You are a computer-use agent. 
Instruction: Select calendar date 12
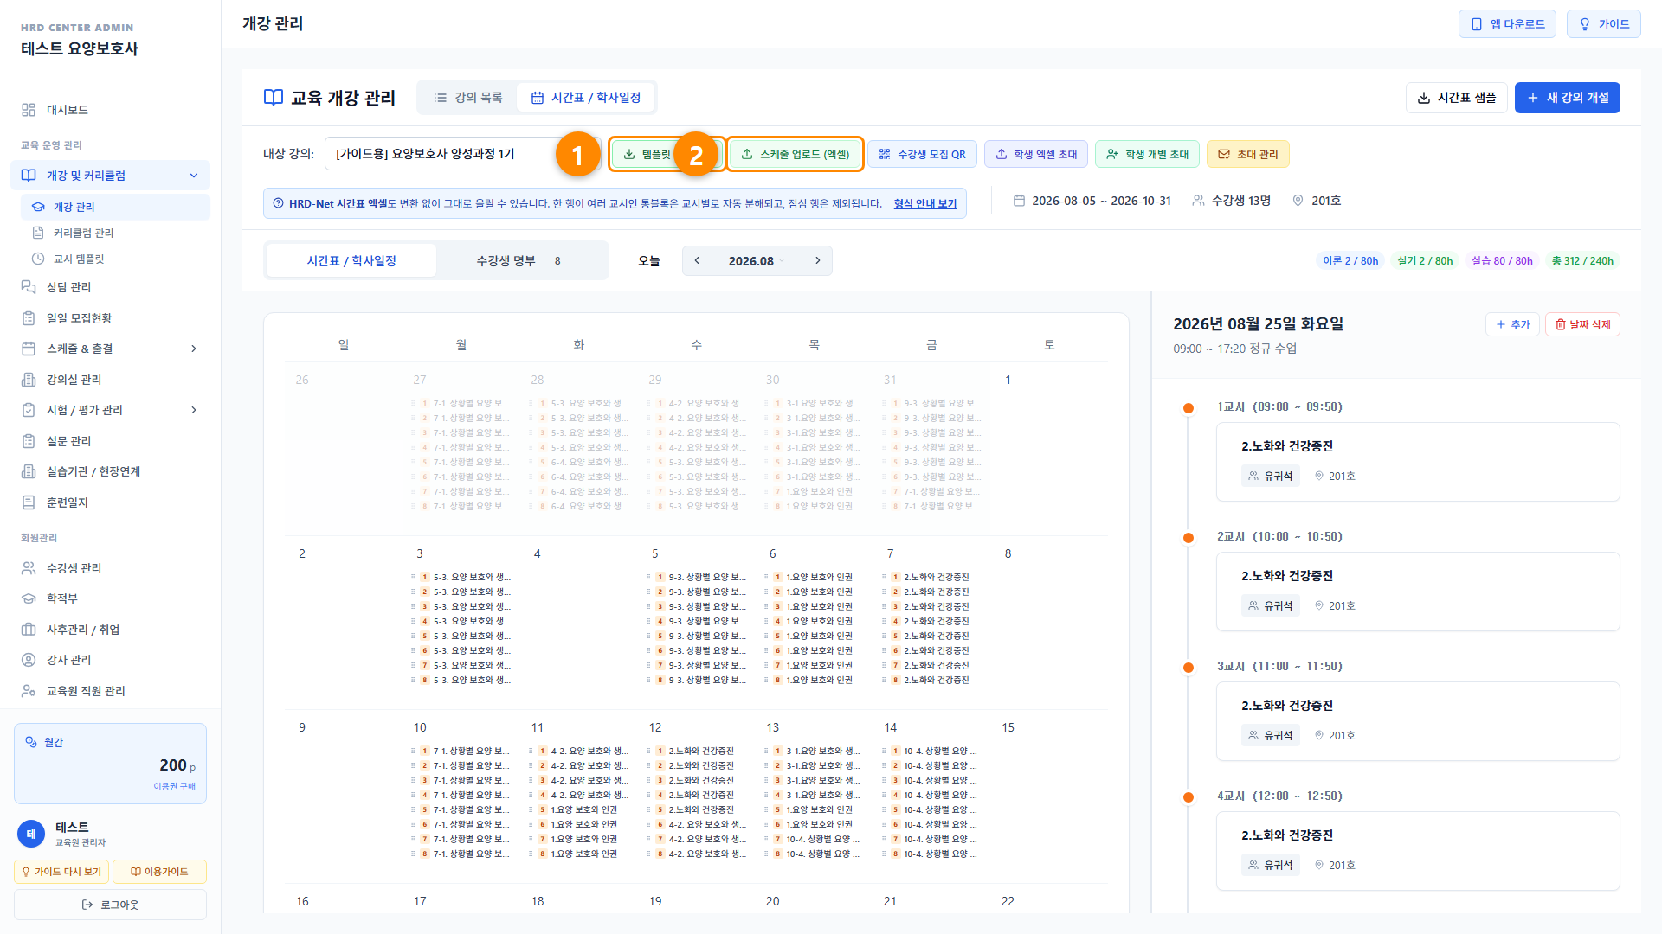click(x=655, y=727)
